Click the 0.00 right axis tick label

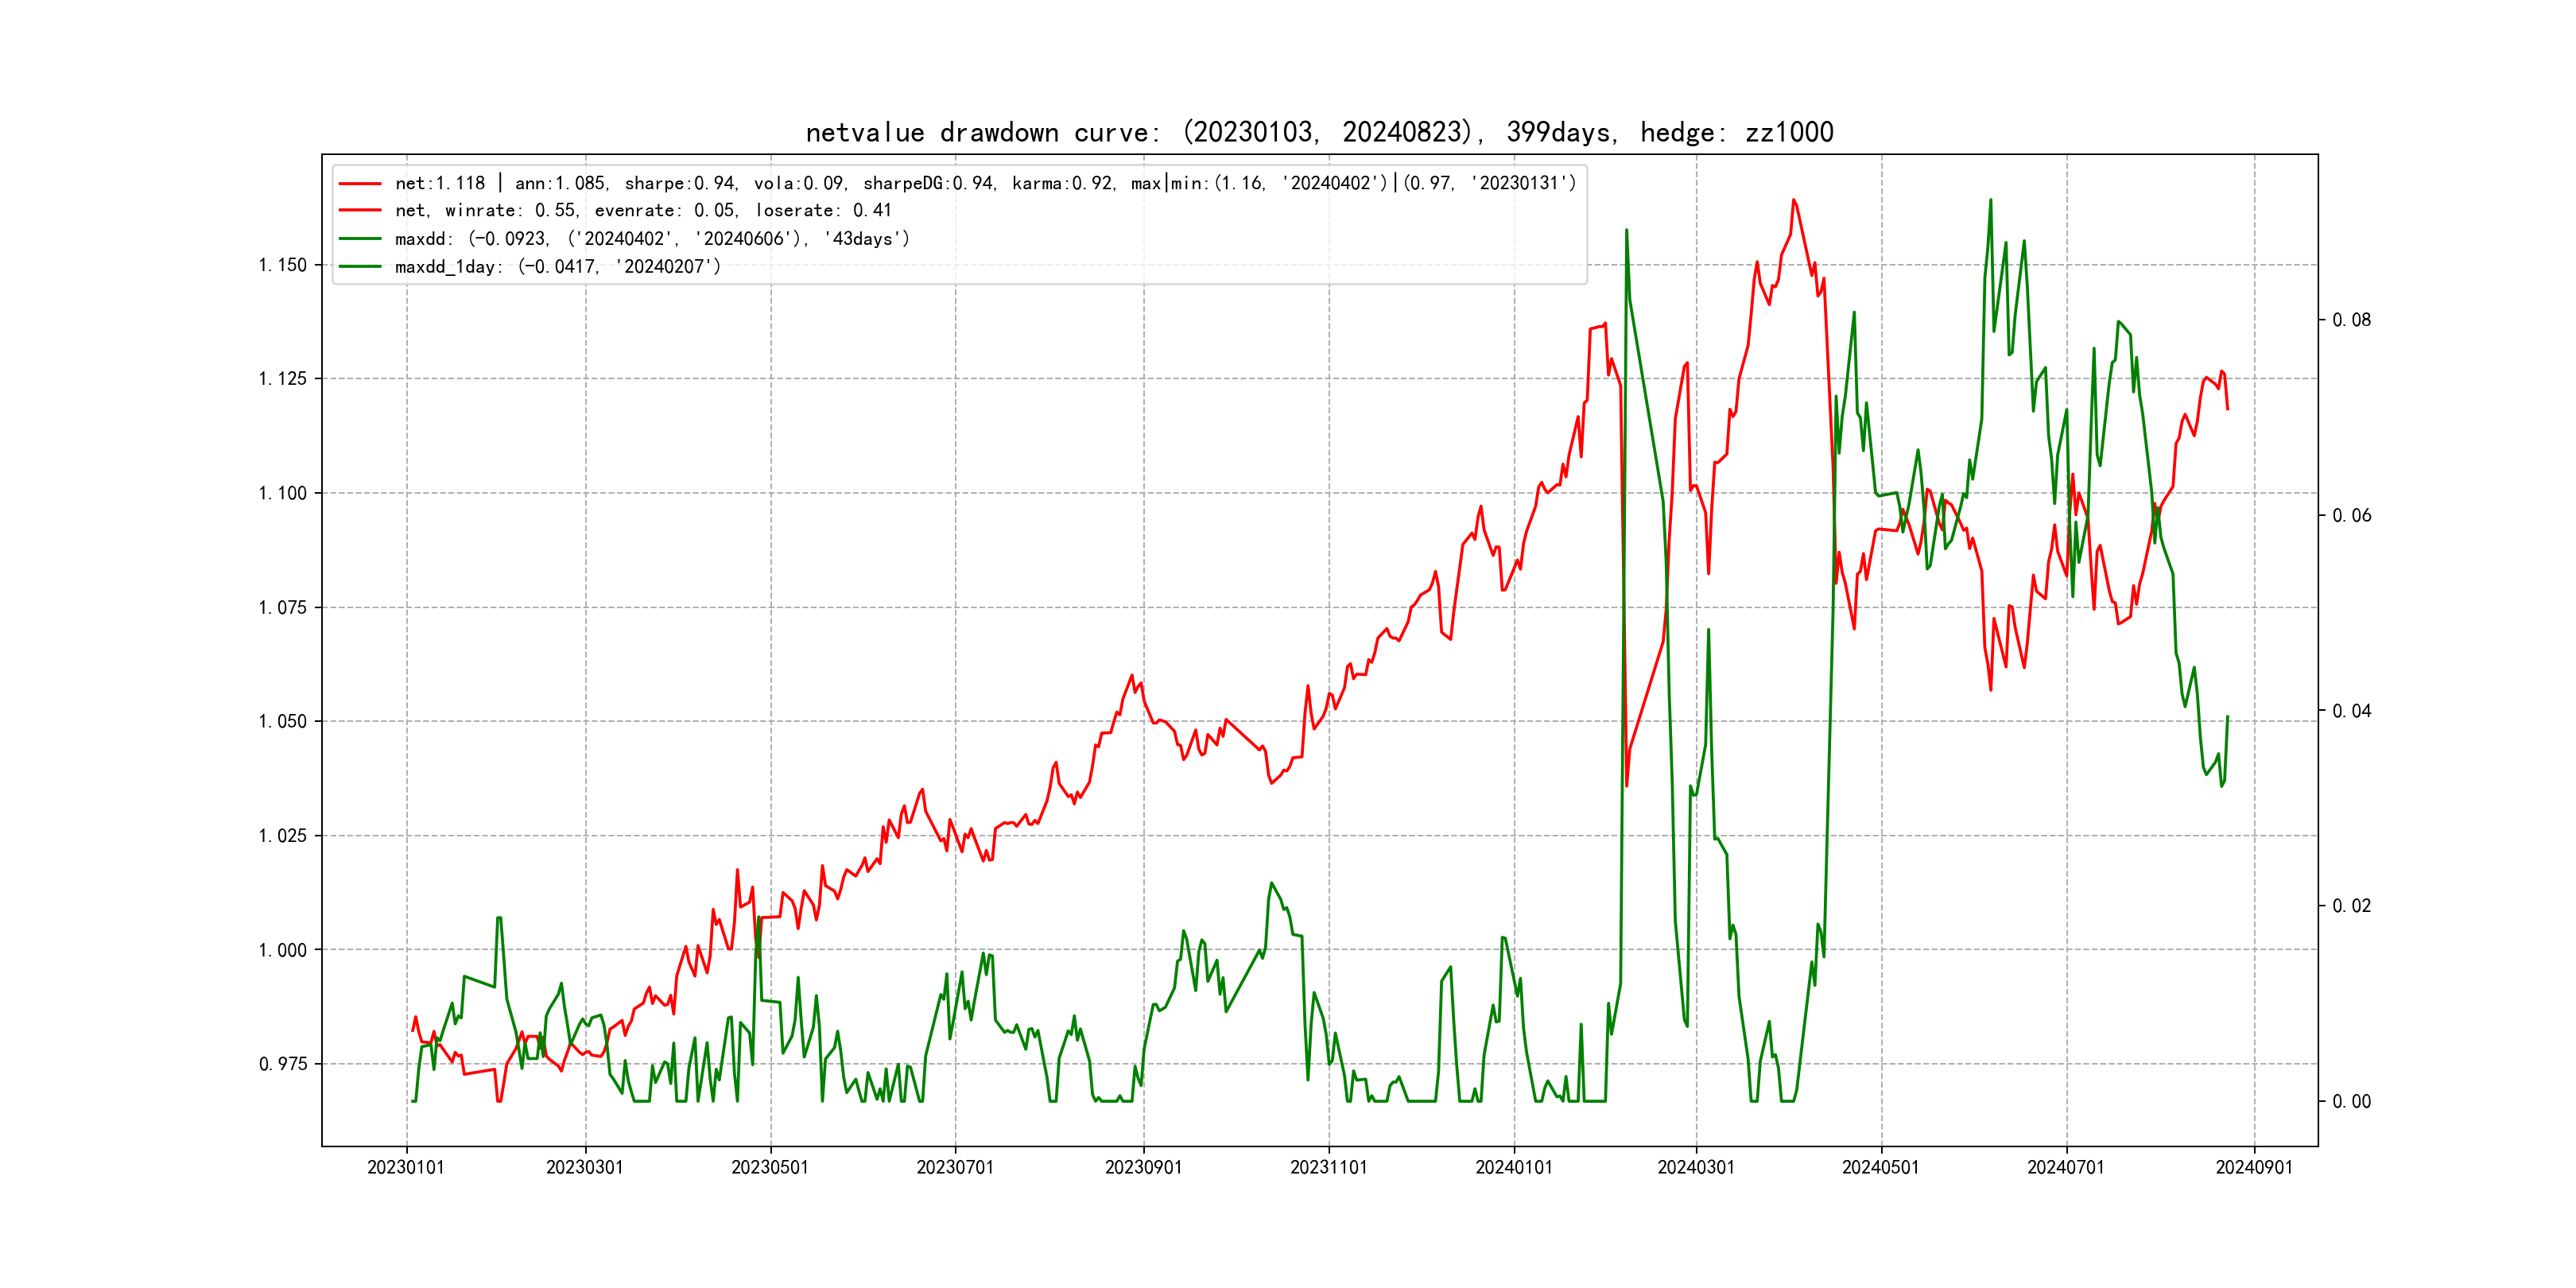(x=2351, y=1102)
